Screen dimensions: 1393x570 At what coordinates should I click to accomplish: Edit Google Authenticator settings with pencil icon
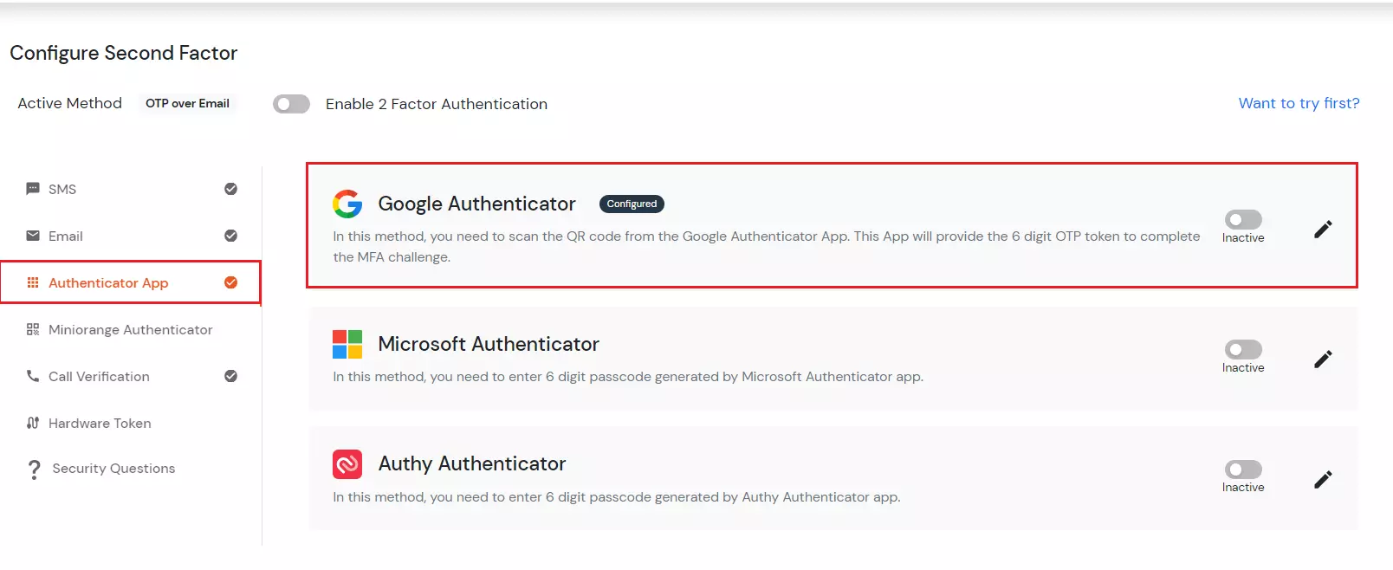click(1323, 228)
